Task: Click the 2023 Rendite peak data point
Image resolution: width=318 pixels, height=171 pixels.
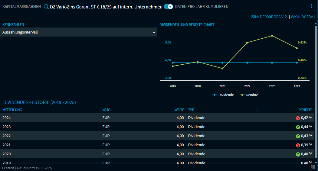Action: tap(272, 36)
